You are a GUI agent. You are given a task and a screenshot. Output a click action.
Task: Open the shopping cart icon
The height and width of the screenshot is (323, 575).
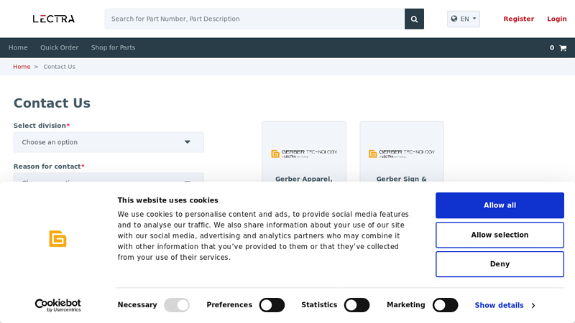coord(562,48)
